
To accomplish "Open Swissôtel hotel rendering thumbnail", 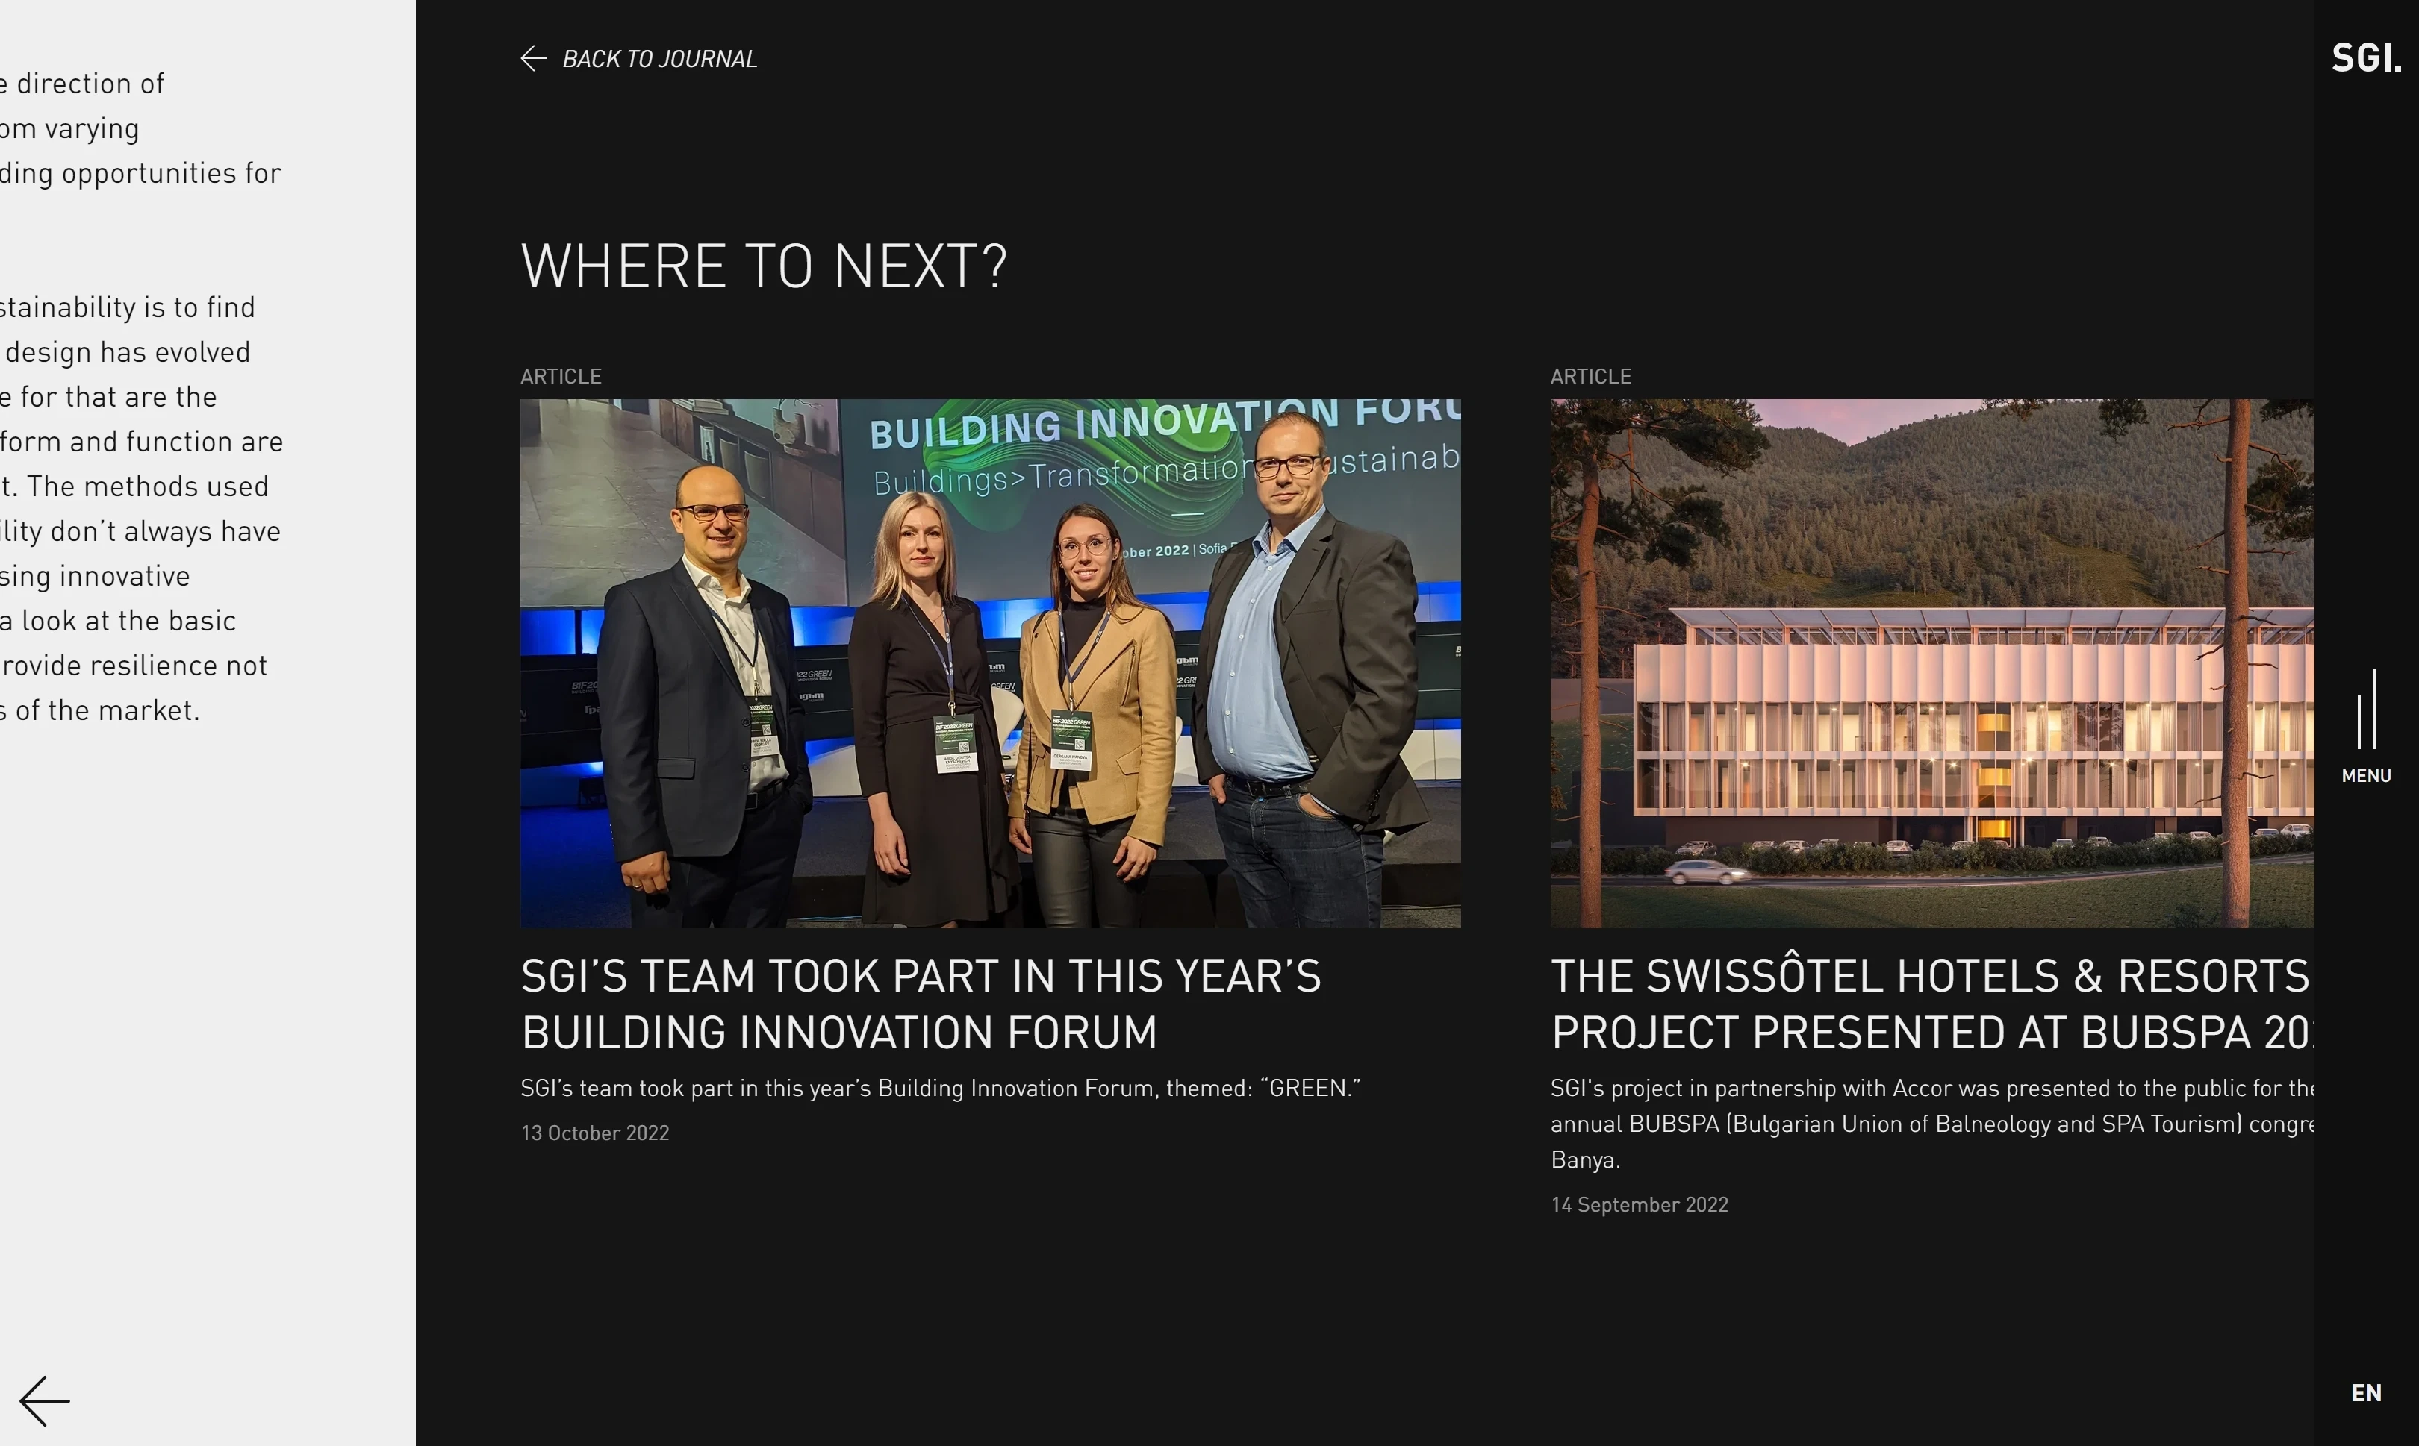I will click(1932, 663).
